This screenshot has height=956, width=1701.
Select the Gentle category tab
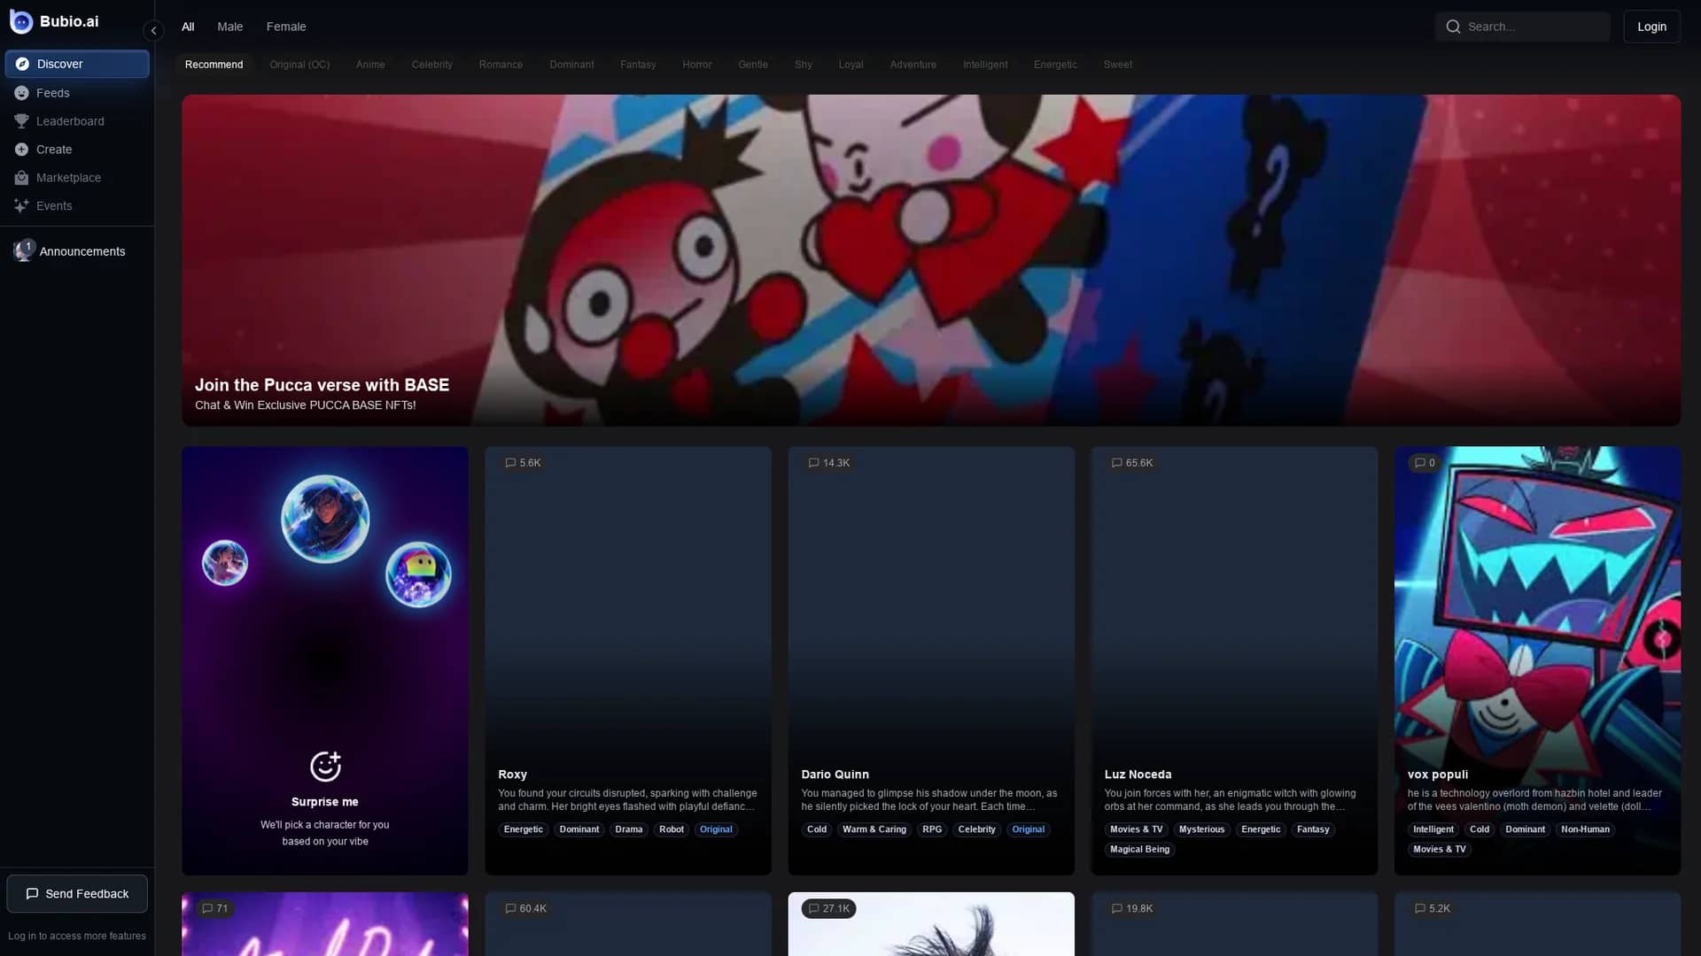point(753,65)
